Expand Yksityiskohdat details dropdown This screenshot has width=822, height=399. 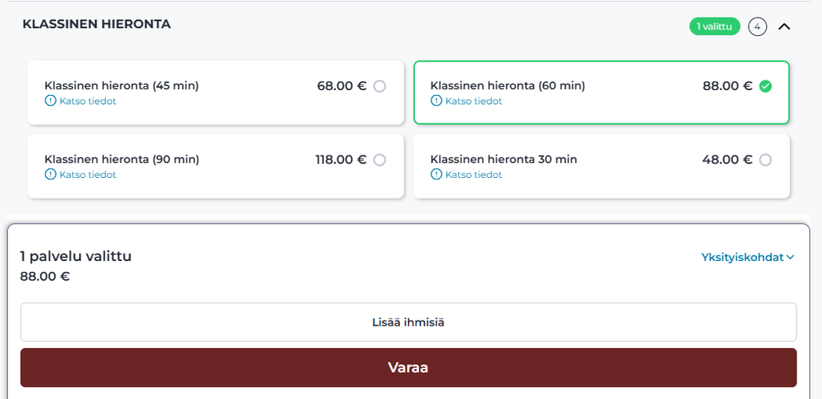point(748,257)
